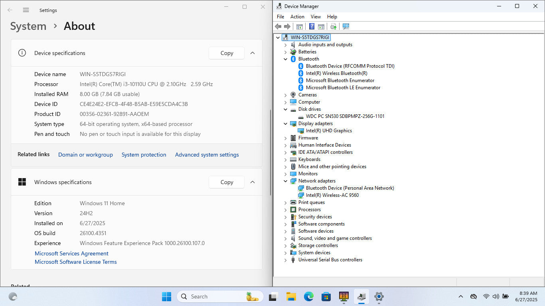The height and width of the screenshot is (306, 545).
Task: Select the Intel(R) Wireless-AC 9560 adapter icon
Action: [x=301, y=195]
